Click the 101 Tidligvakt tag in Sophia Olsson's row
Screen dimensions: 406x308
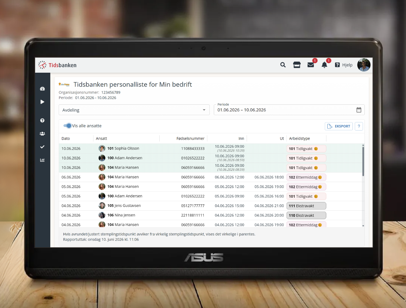[306, 149]
